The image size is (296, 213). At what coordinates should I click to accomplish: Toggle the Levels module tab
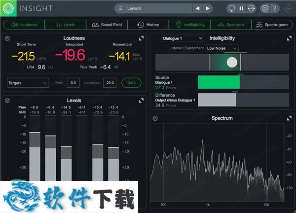point(66,25)
